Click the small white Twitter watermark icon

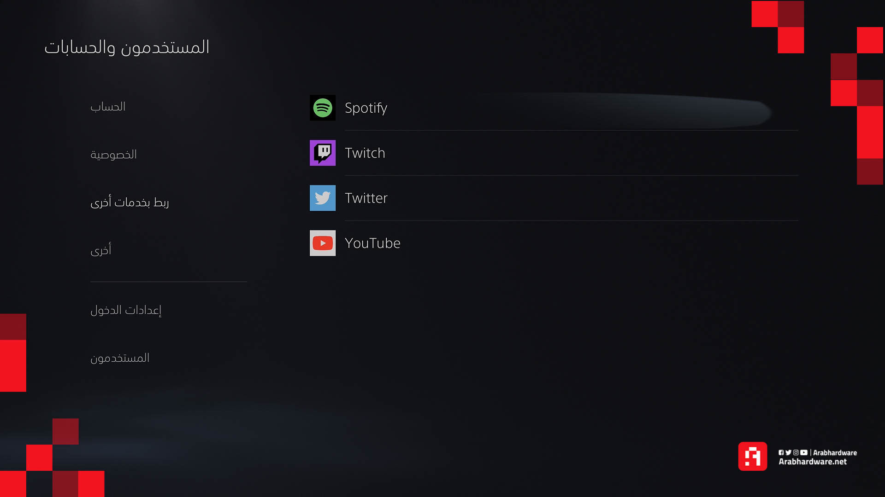(x=788, y=453)
